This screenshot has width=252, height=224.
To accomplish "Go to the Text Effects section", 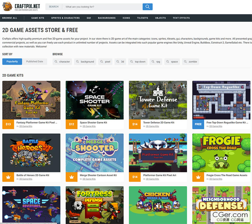I will [181, 18].
